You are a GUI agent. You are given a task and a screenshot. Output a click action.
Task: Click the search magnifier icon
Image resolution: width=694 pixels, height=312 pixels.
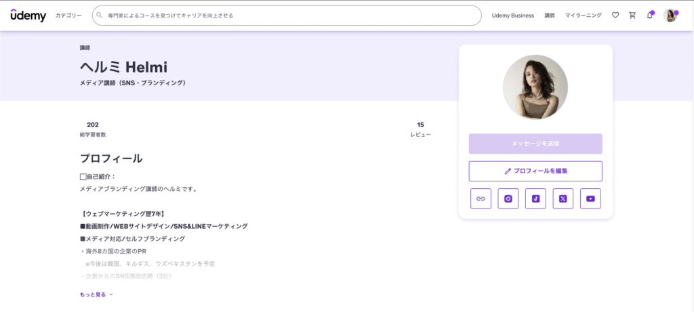coord(100,15)
